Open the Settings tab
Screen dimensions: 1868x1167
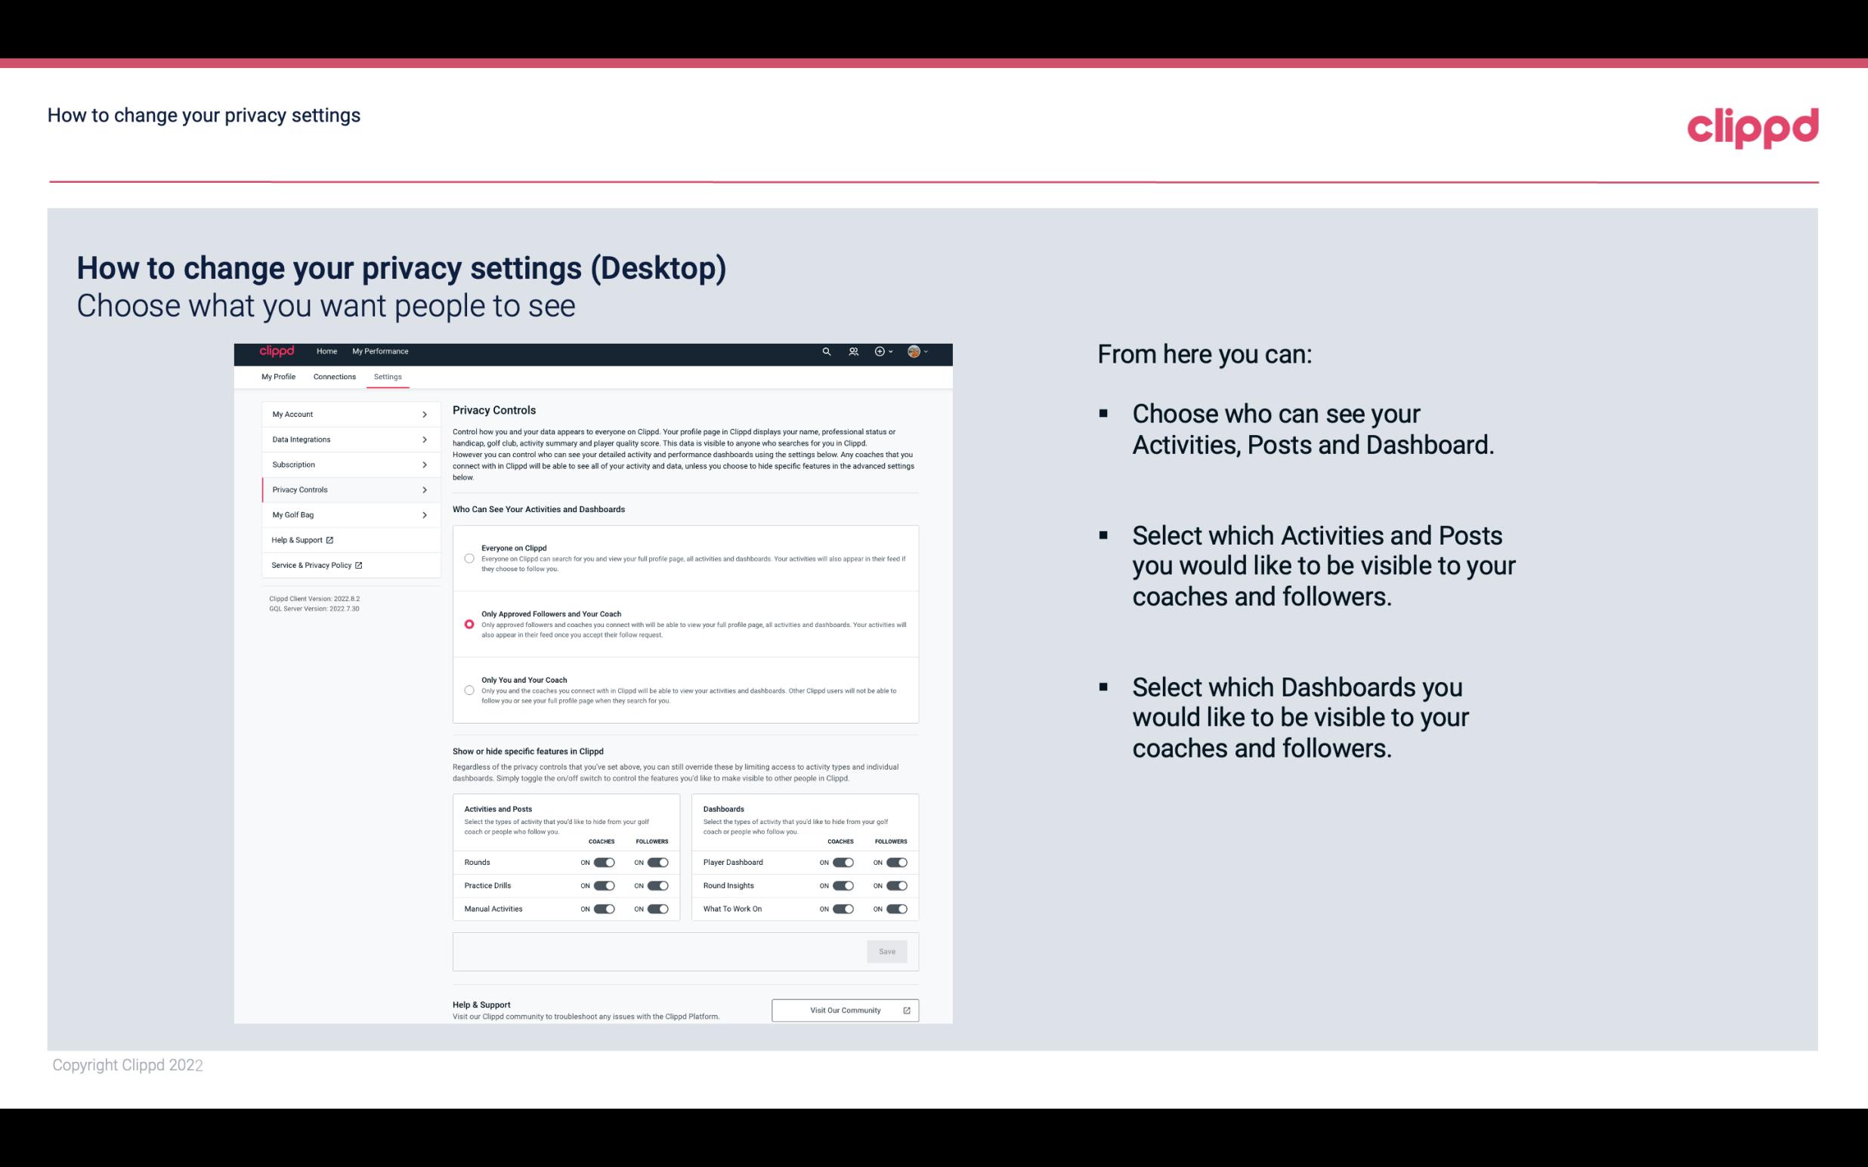390,376
